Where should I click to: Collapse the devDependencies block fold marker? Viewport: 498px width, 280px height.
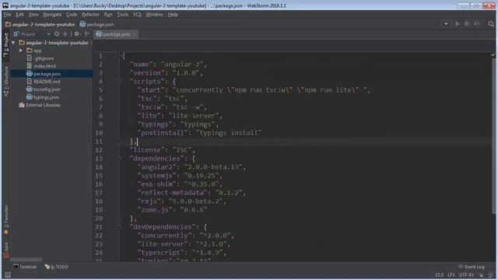tap(120, 227)
